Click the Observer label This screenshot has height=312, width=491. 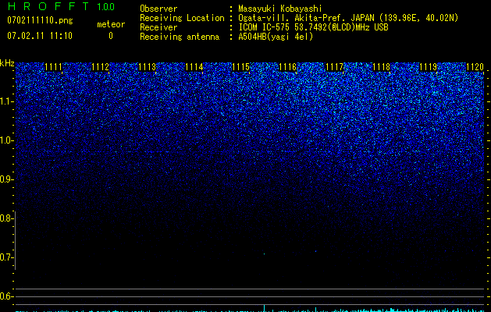pyautogui.click(x=158, y=9)
